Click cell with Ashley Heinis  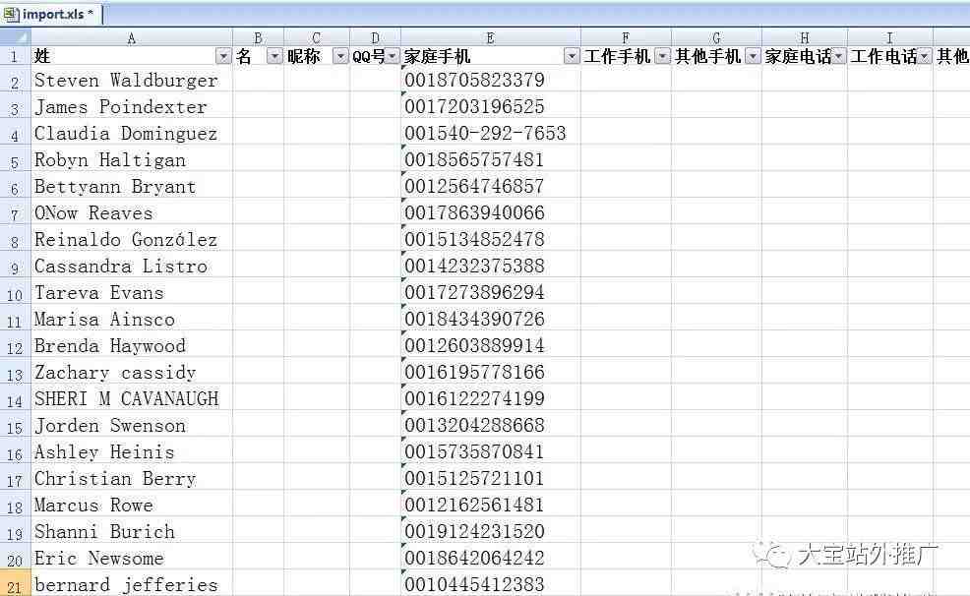(x=132, y=452)
